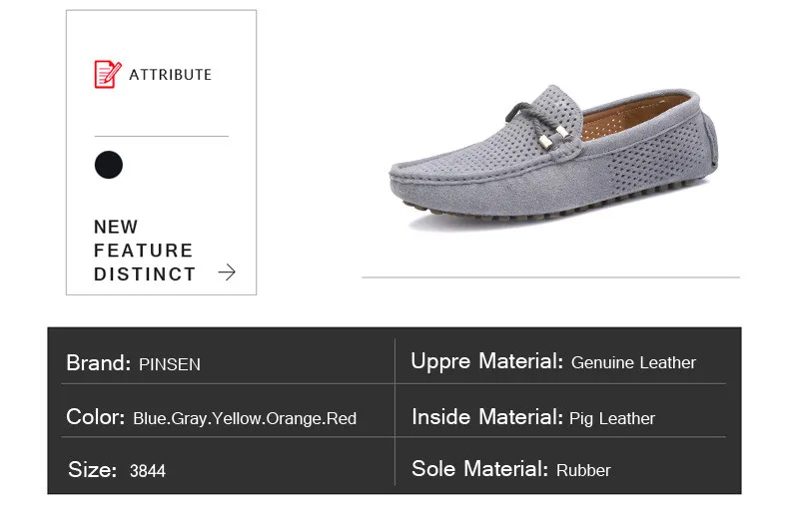Click the word Rubber

tap(583, 470)
